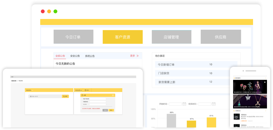Click the ¥4800.00 price on phone

[244, 121]
